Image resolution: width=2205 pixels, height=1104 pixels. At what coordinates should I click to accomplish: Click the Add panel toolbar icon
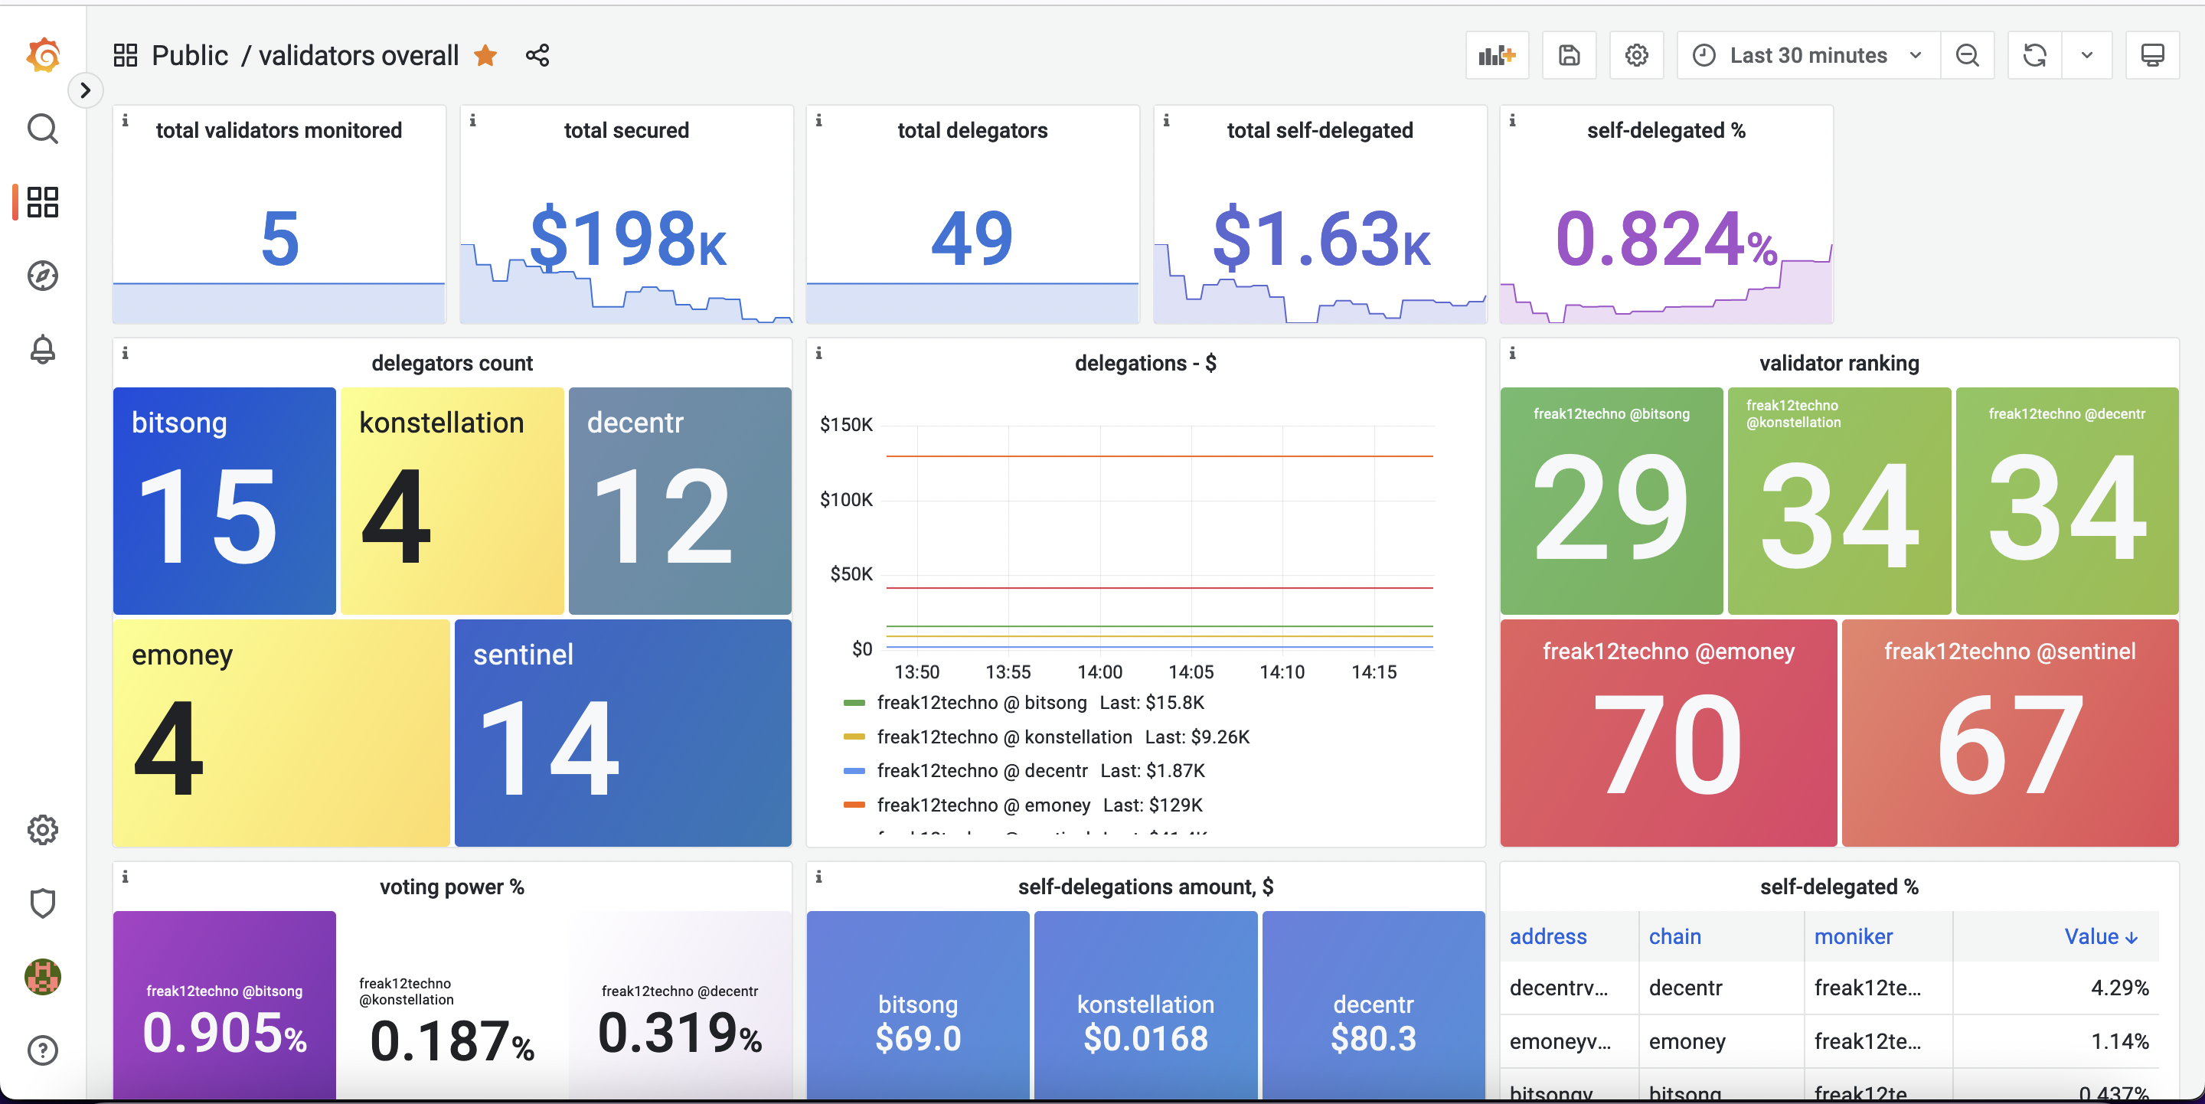(1496, 56)
